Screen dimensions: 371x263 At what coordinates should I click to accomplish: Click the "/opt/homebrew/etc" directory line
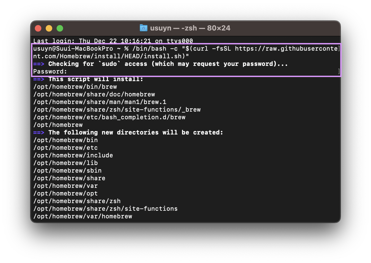[66, 148]
